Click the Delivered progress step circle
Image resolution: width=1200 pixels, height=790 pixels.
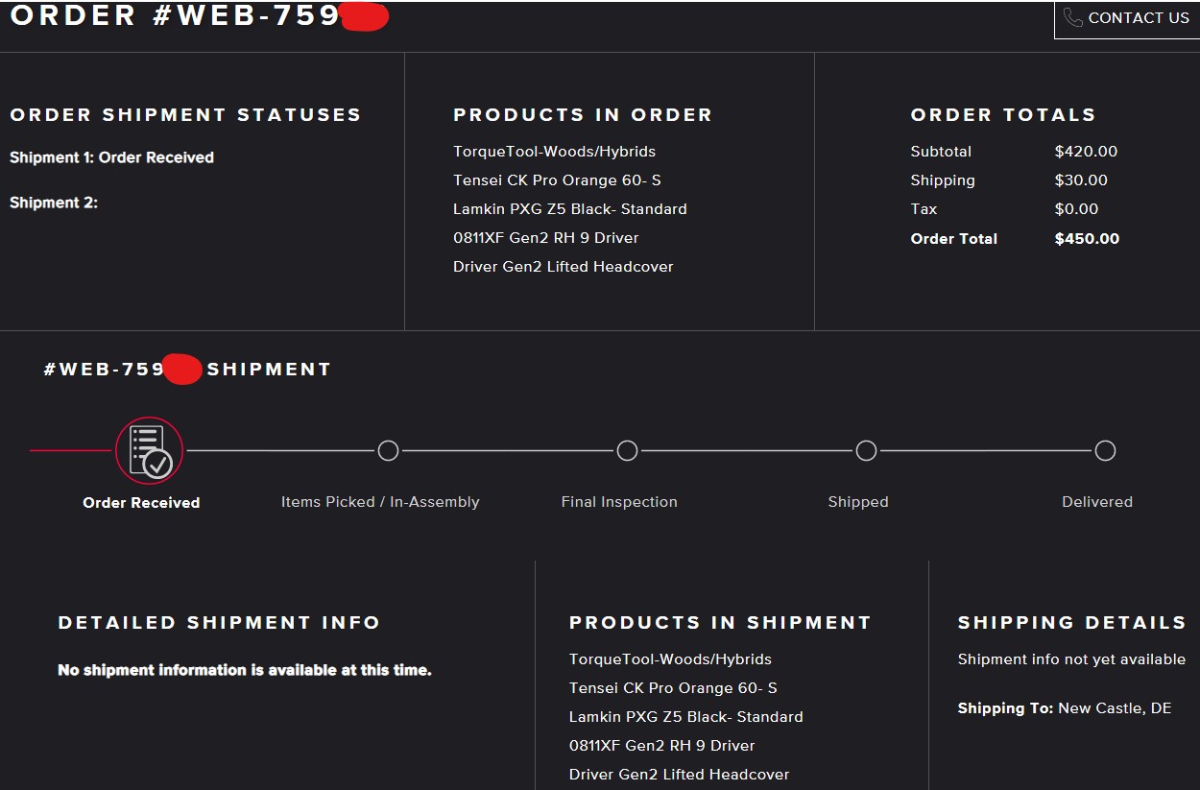(x=1105, y=450)
